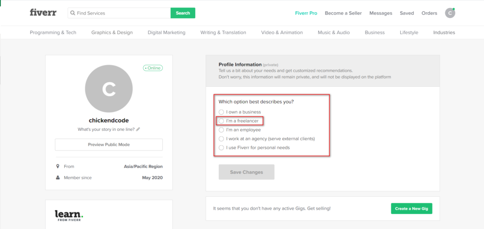Click Preview Public Mode button
The image size is (484, 229).
[109, 144]
